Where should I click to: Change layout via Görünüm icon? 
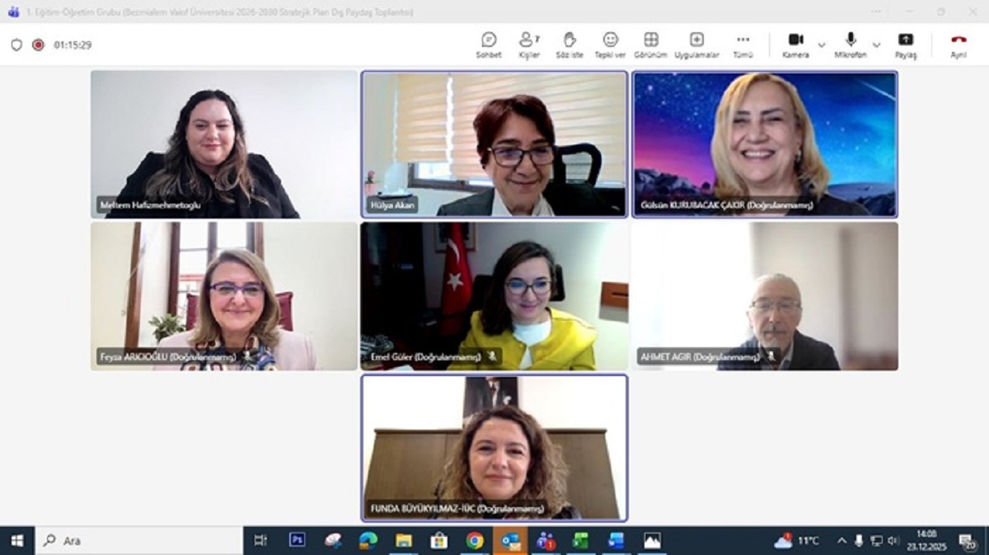[650, 44]
